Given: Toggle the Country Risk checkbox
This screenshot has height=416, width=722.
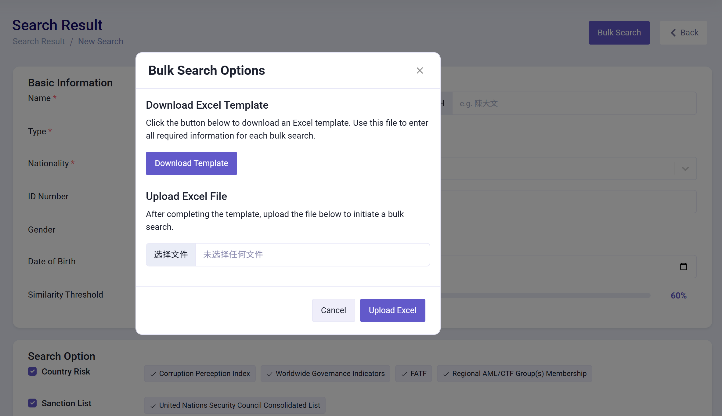Looking at the screenshot, I should pos(32,371).
